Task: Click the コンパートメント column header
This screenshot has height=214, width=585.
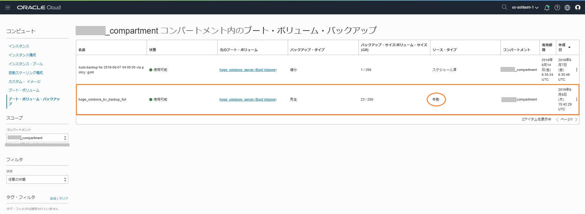Action: click(x=517, y=50)
